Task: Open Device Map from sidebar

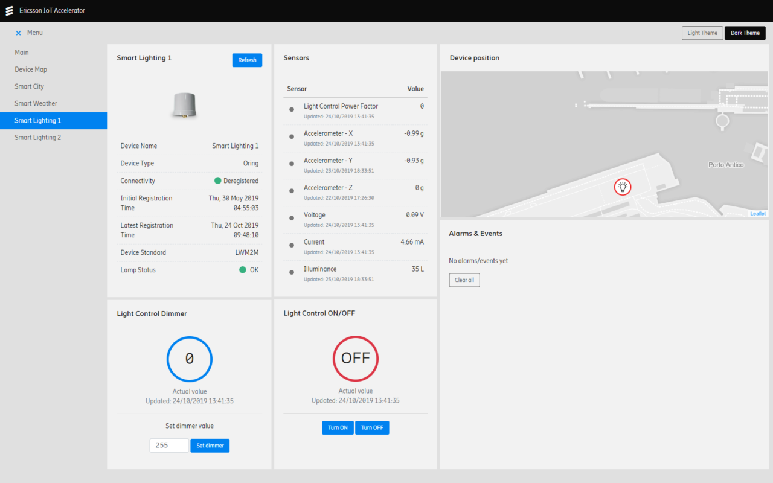Action: point(31,69)
